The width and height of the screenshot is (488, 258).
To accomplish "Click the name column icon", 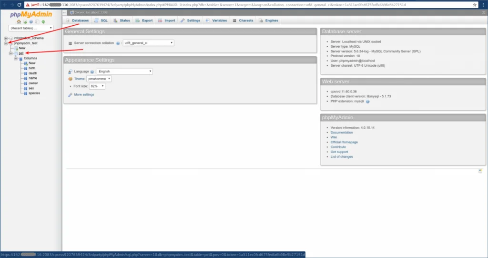I will point(26,78).
